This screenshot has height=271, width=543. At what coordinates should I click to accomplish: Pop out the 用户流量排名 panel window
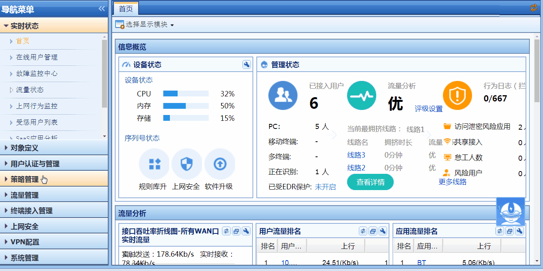point(373,231)
